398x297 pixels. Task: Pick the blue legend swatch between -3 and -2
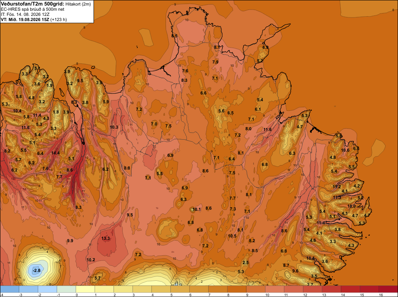[28, 289]
